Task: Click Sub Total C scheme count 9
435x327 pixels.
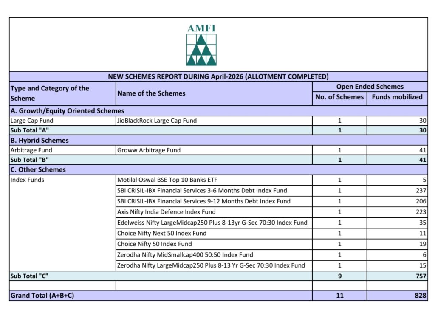Action: point(339,276)
